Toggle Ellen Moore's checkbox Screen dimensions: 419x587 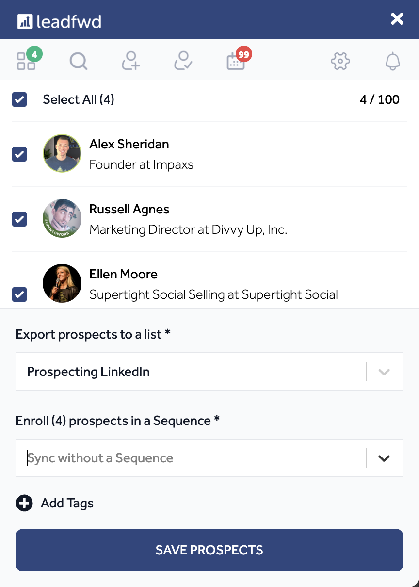[19, 294]
